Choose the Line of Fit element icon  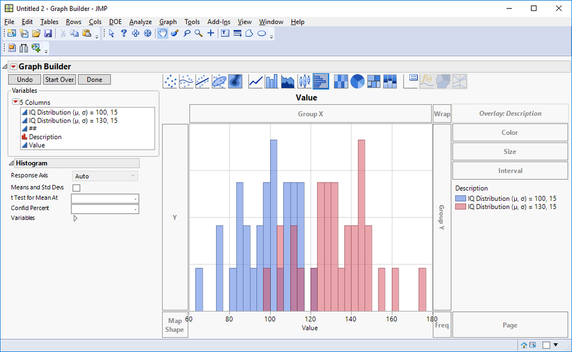(203, 81)
